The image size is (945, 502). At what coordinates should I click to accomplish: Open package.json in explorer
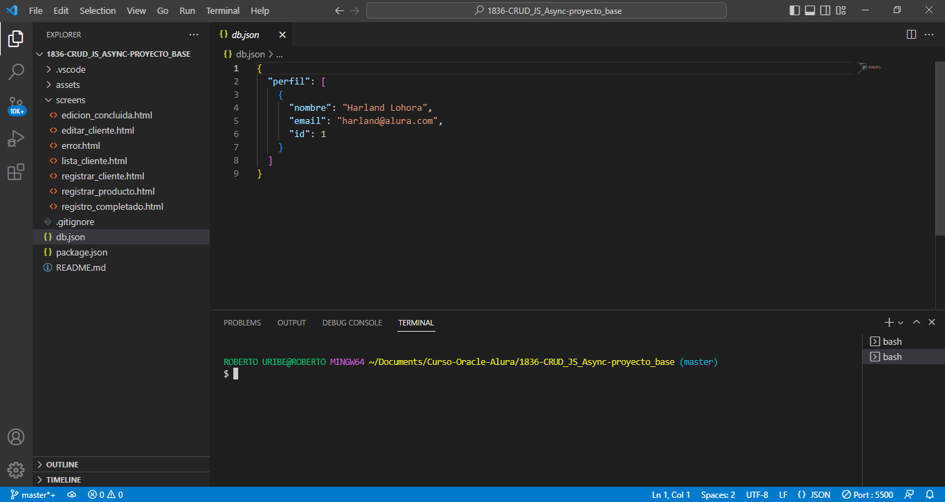pyautogui.click(x=121, y=252)
